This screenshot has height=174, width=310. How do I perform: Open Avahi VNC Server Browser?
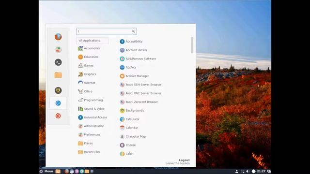tap(140, 93)
